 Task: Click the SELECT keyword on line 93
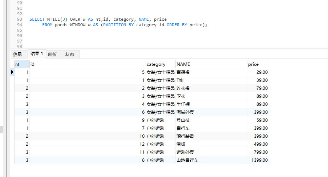pos(37,19)
